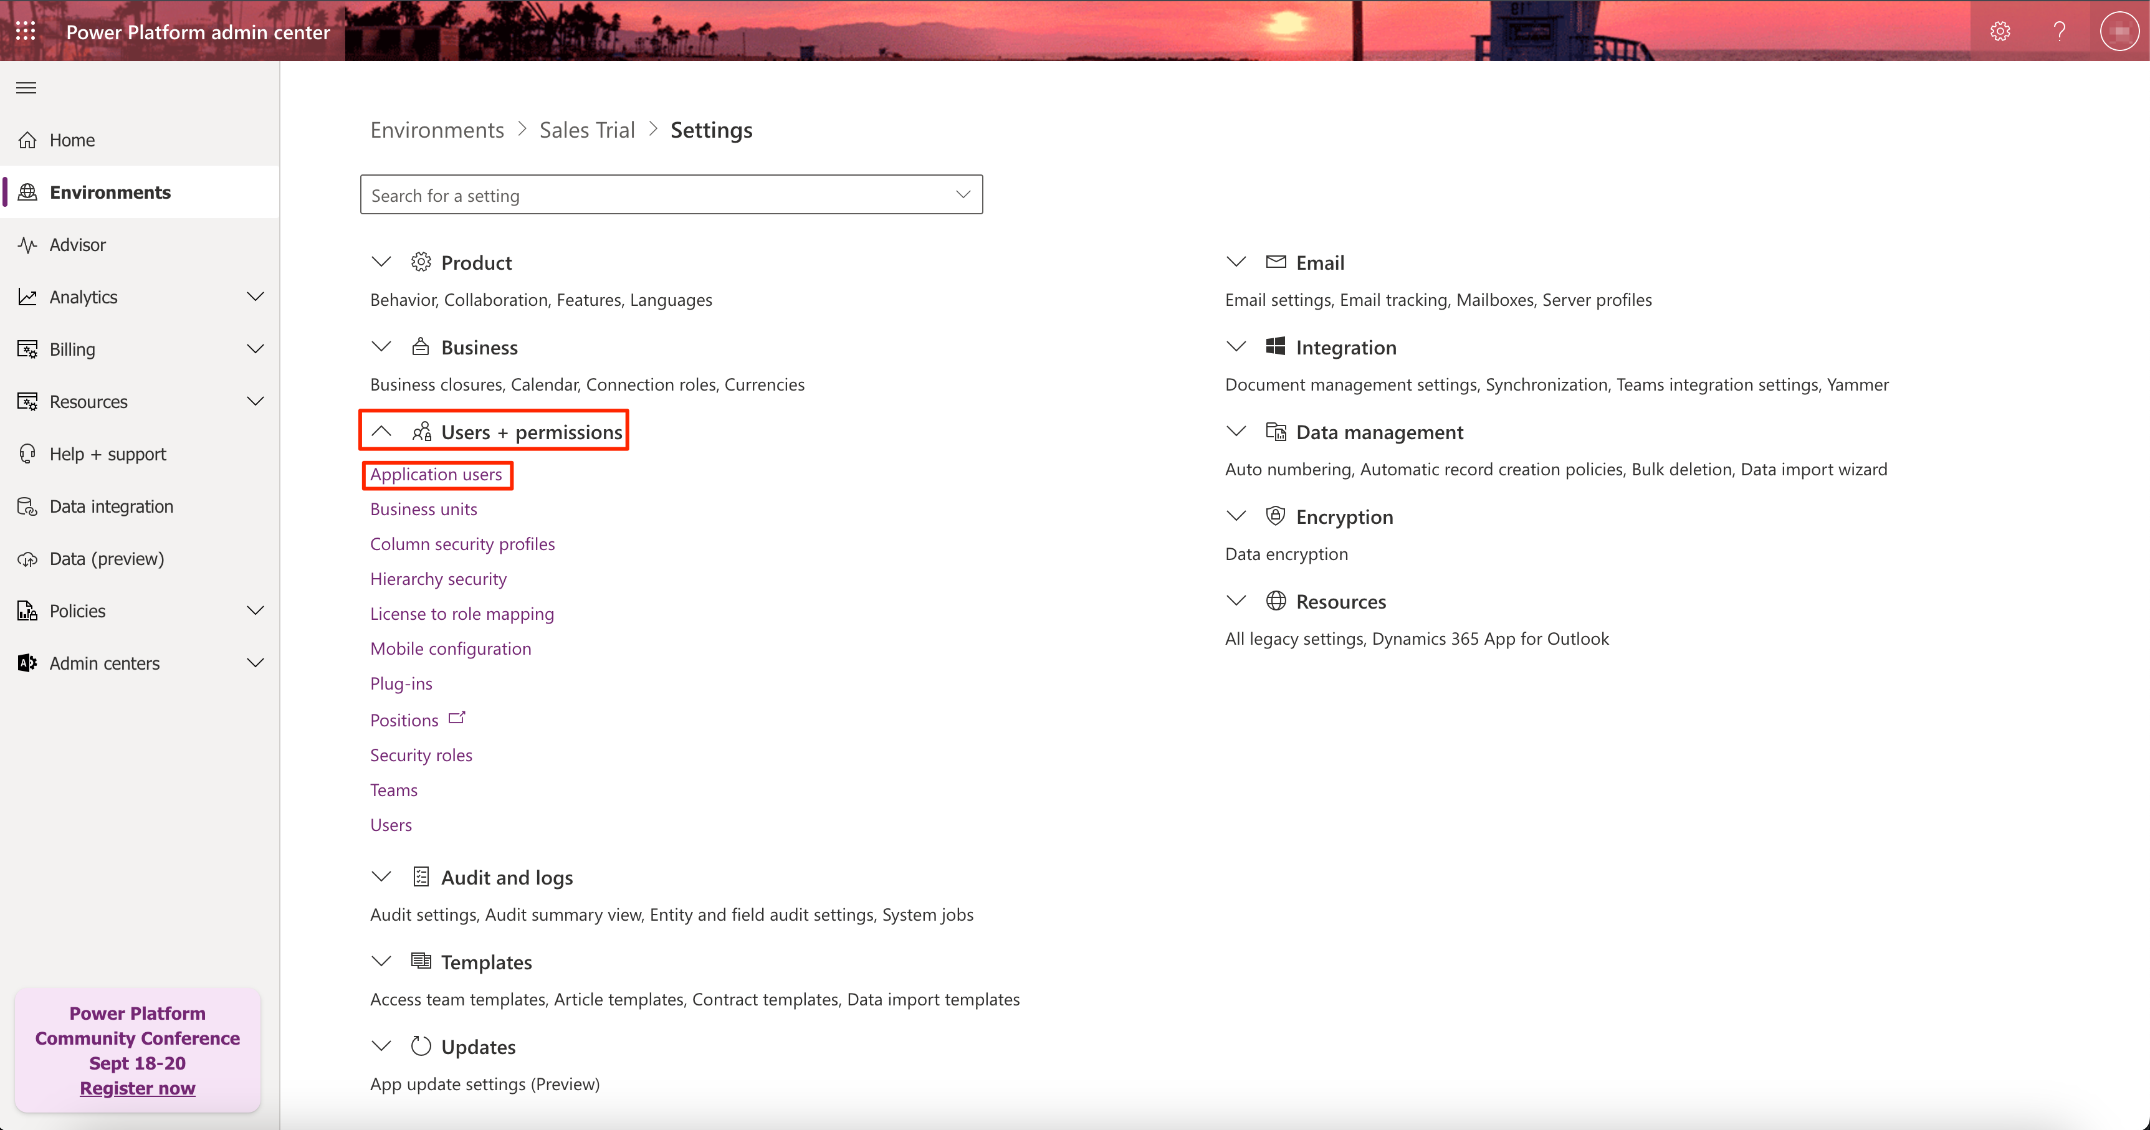Open the Hierarchy security link
Screen dimensions: 2150x1130
click(x=438, y=579)
